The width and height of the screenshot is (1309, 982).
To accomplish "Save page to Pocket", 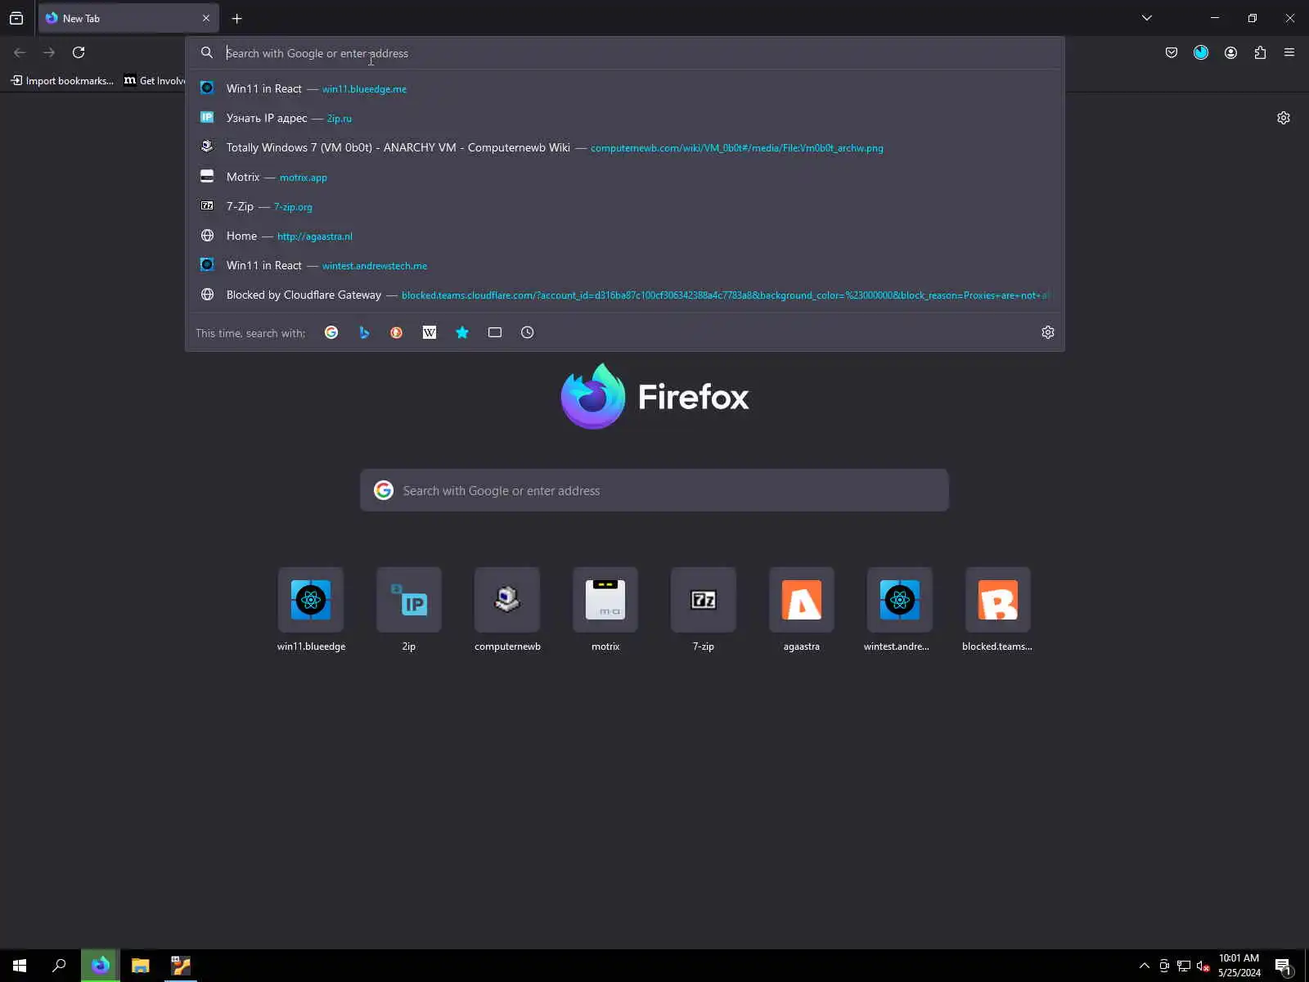I will click(1172, 52).
